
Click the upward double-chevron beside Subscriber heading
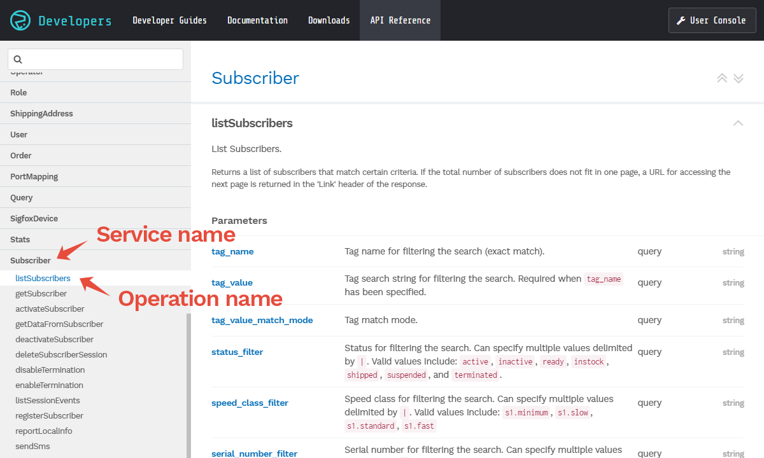[722, 78]
